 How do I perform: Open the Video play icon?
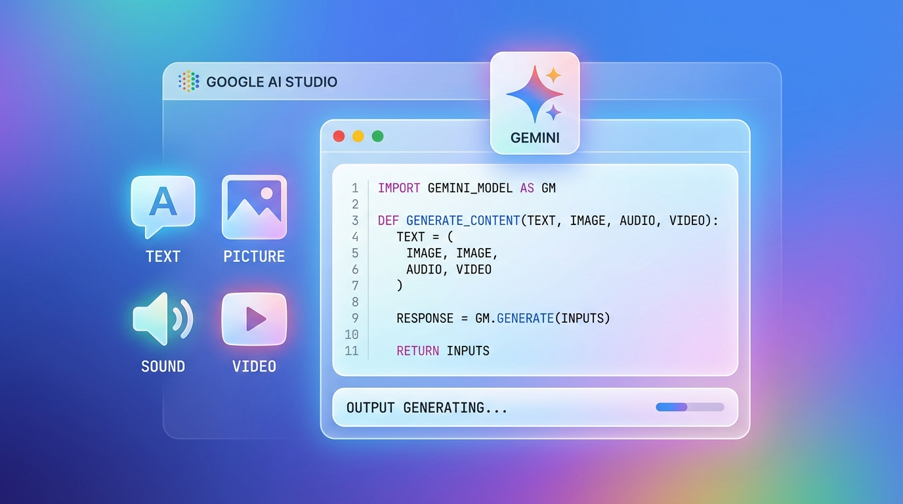point(254,319)
